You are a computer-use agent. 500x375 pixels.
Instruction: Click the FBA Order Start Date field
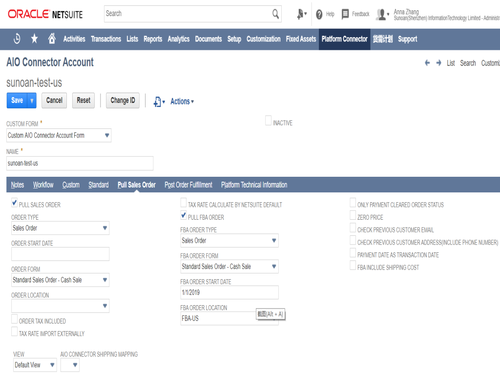229,292
